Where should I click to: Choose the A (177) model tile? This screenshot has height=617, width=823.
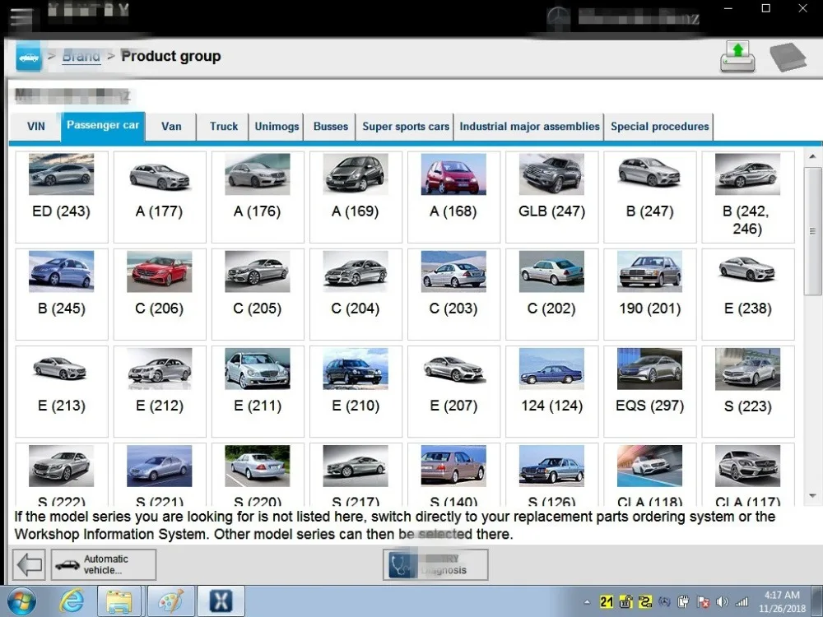(x=160, y=197)
